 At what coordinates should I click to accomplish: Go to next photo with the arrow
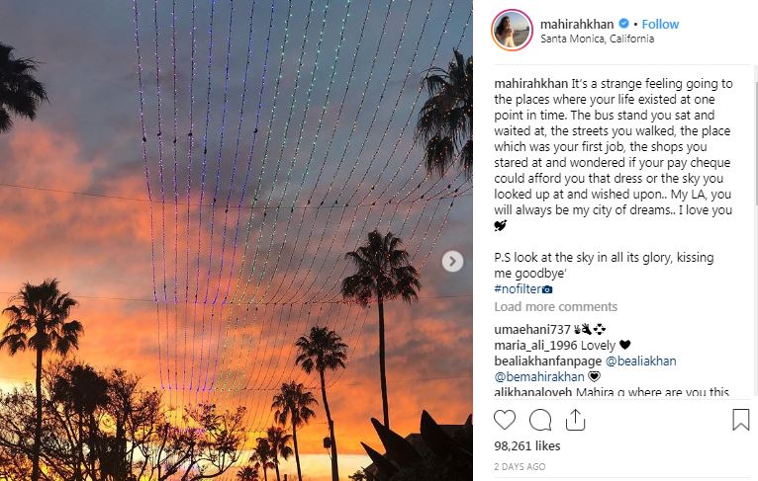(452, 262)
